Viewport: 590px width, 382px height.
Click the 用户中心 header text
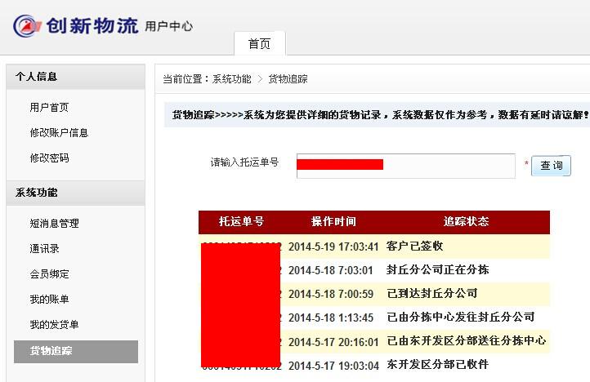pos(169,26)
